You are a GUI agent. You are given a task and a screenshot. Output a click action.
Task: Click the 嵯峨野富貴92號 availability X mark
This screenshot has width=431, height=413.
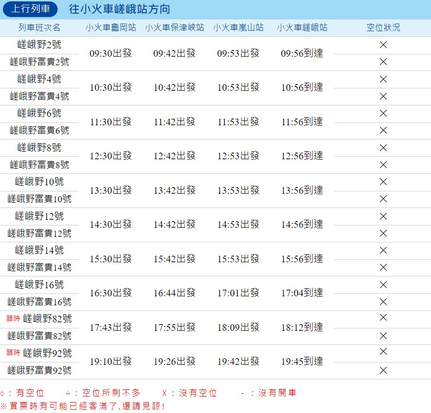pos(383,370)
